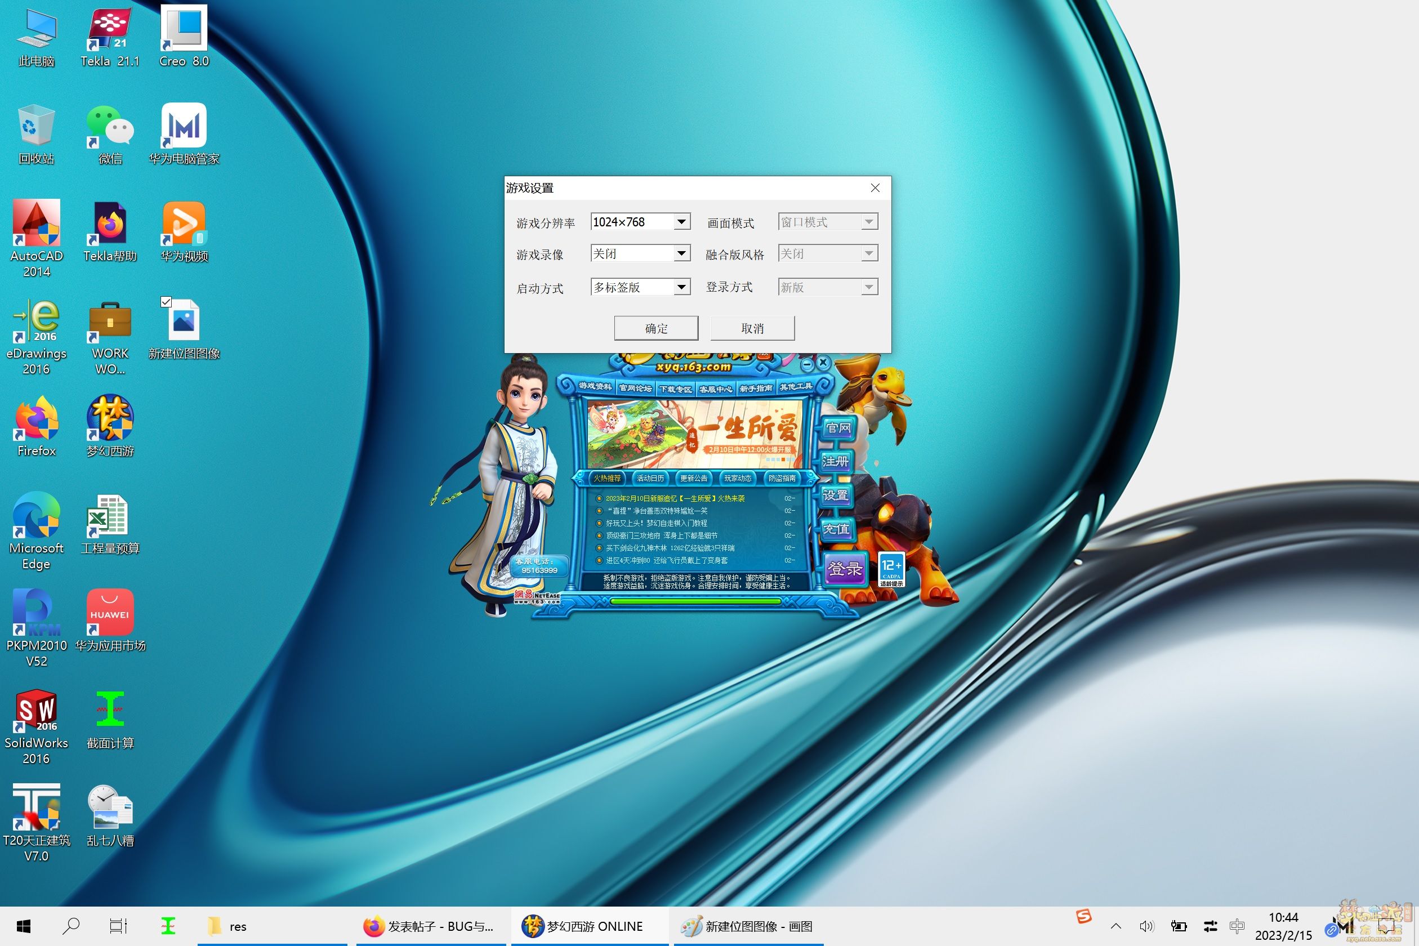Select the 工程量预算 Excel file icon
Image resolution: width=1419 pixels, height=946 pixels.
click(110, 524)
